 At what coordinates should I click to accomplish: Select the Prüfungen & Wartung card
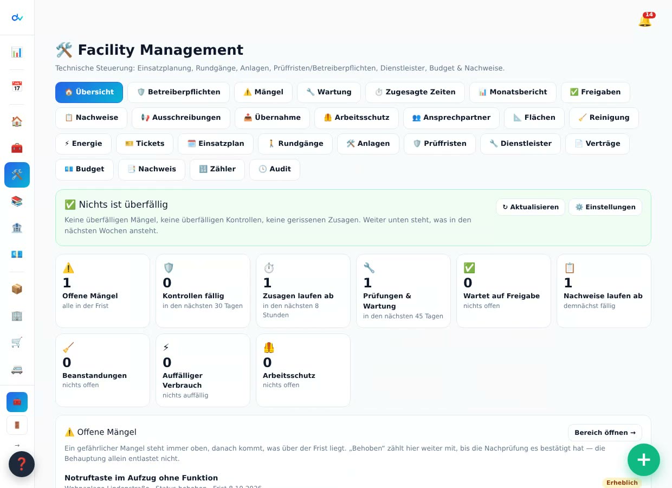(x=403, y=291)
